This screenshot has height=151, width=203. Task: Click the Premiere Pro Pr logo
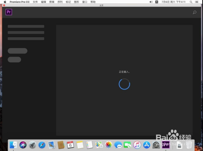(x=9, y=12)
